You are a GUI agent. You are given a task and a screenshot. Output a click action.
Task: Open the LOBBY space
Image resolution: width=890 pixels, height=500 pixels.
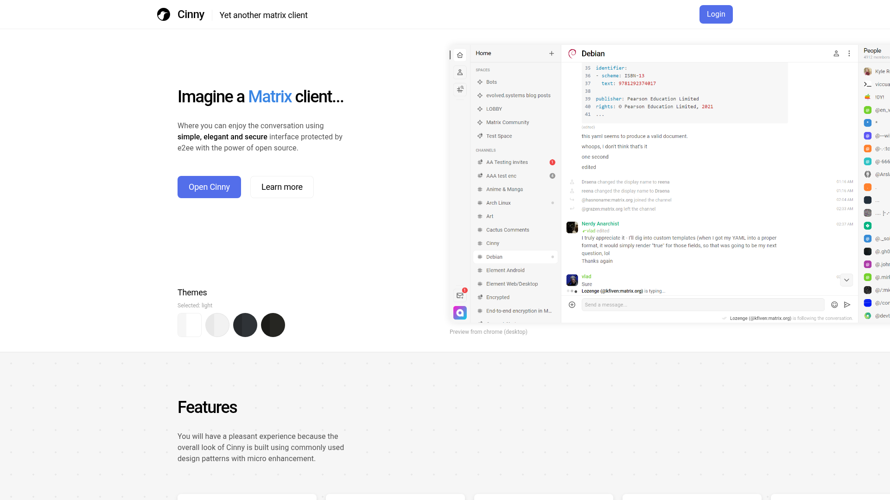point(515,109)
